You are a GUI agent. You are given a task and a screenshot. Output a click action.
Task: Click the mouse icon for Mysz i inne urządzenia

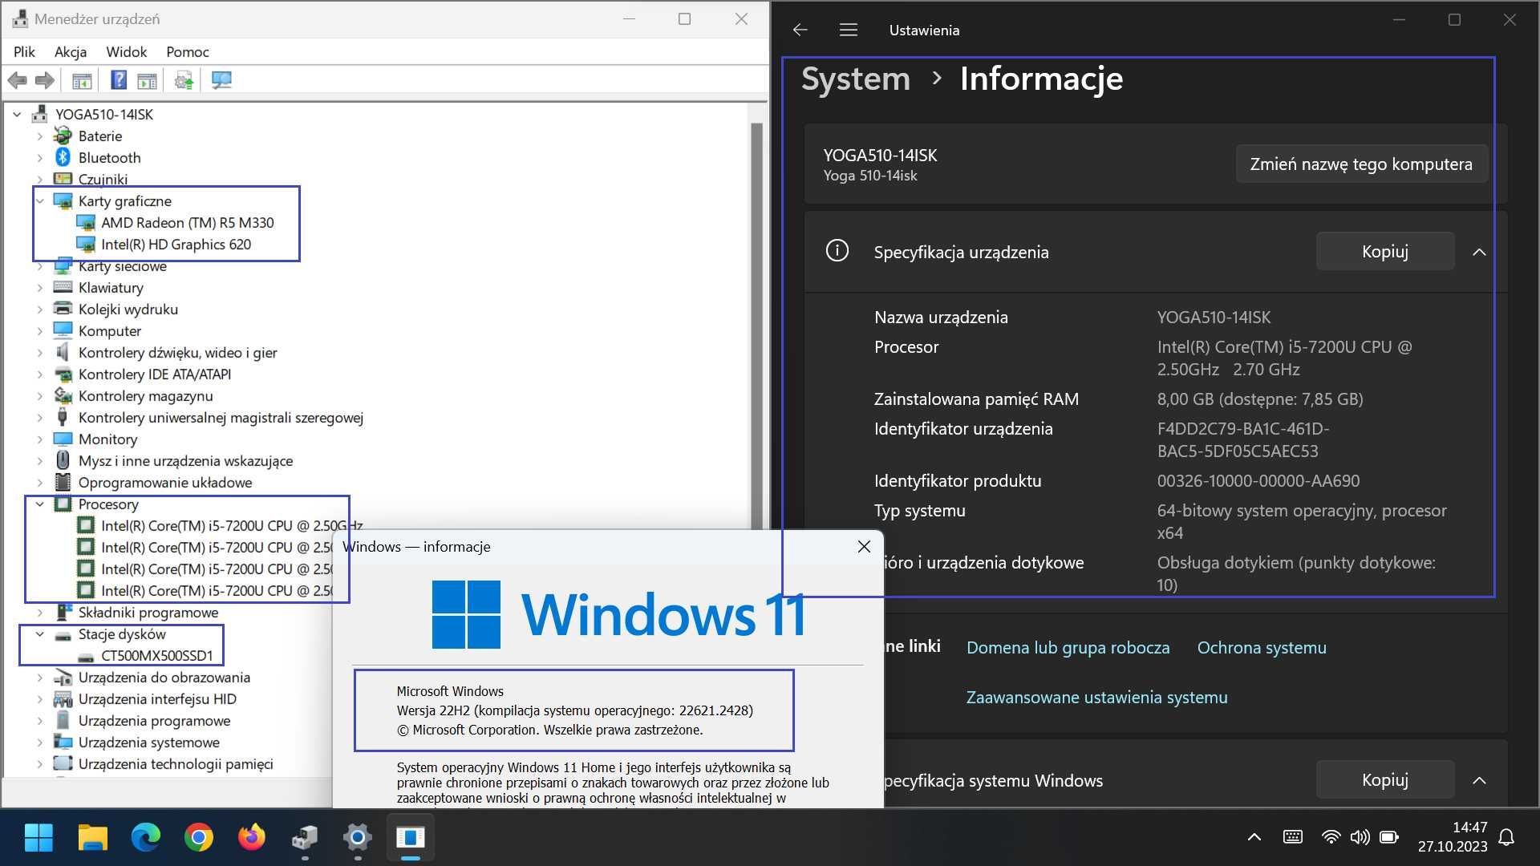(x=63, y=460)
